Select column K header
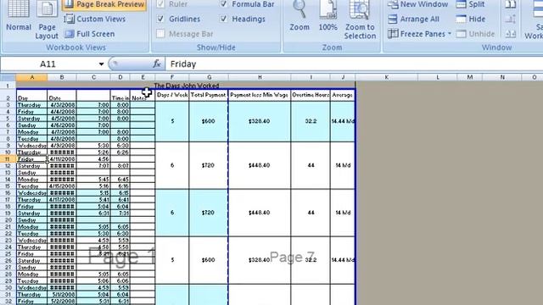Image resolution: width=543 pixels, height=305 pixels. click(x=386, y=77)
